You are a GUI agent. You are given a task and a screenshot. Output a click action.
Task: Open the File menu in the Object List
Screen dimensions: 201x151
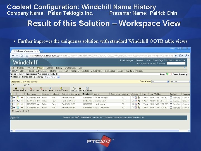pos(12,85)
